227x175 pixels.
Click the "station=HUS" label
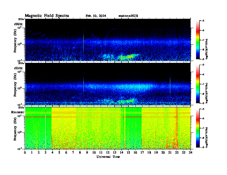[128, 16]
